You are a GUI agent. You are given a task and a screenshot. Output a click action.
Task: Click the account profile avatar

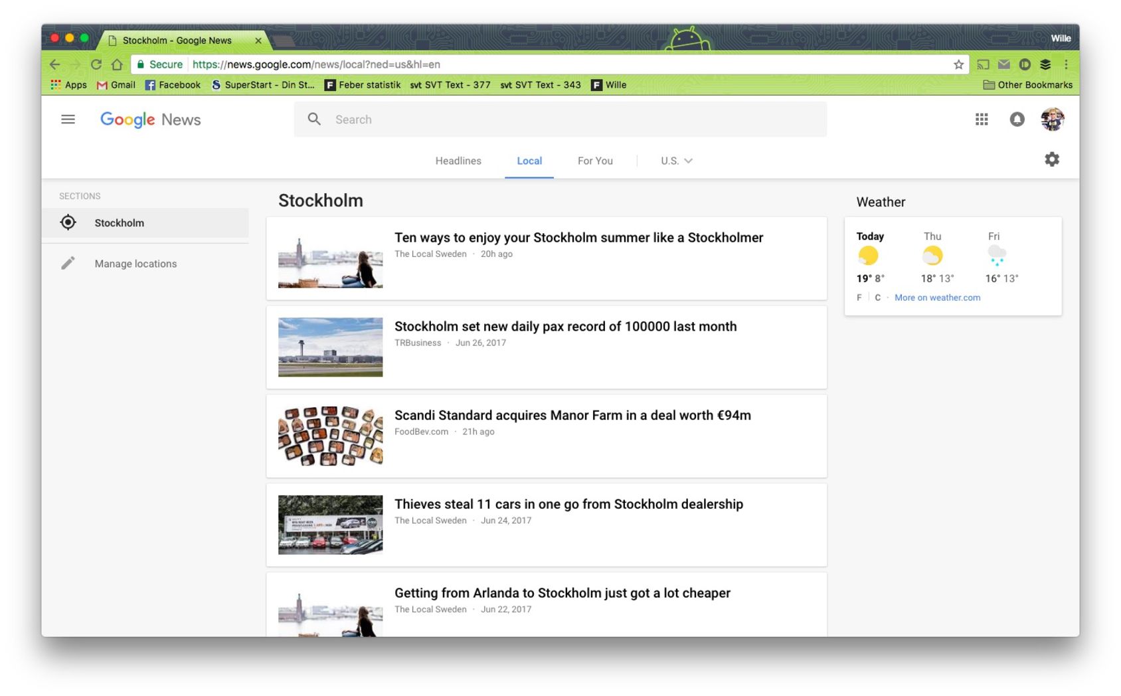(x=1052, y=120)
